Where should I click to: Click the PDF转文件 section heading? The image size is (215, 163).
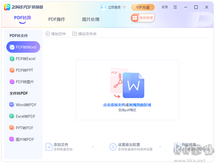(19, 36)
